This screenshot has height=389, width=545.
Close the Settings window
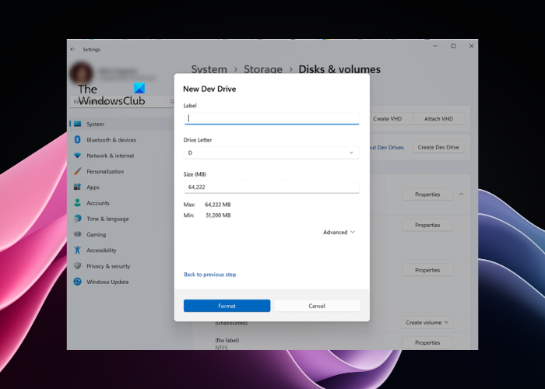471,46
